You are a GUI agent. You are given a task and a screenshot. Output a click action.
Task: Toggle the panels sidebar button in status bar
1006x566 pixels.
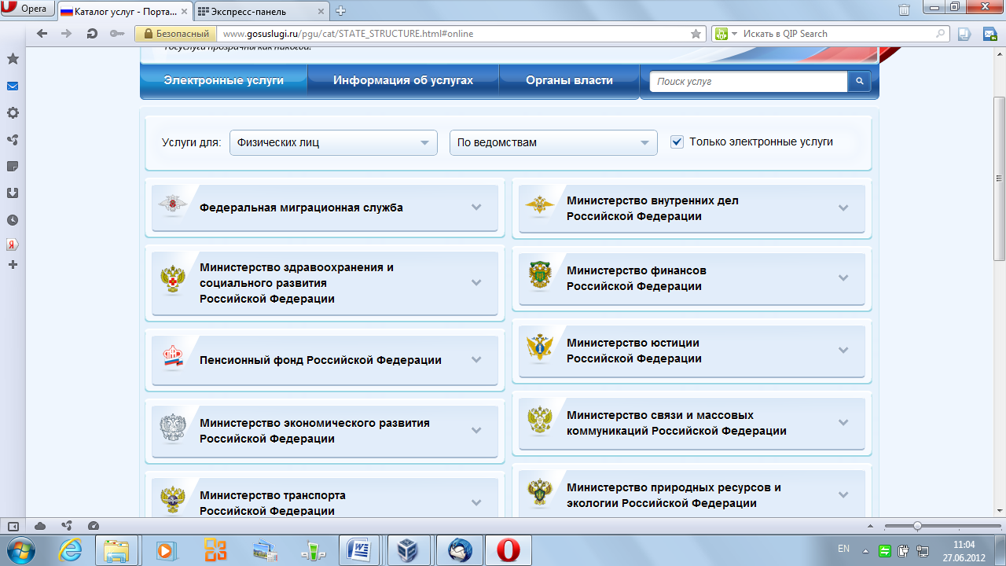(x=13, y=526)
